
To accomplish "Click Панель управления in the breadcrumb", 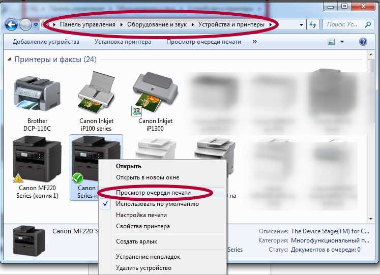I will click(87, 24).
